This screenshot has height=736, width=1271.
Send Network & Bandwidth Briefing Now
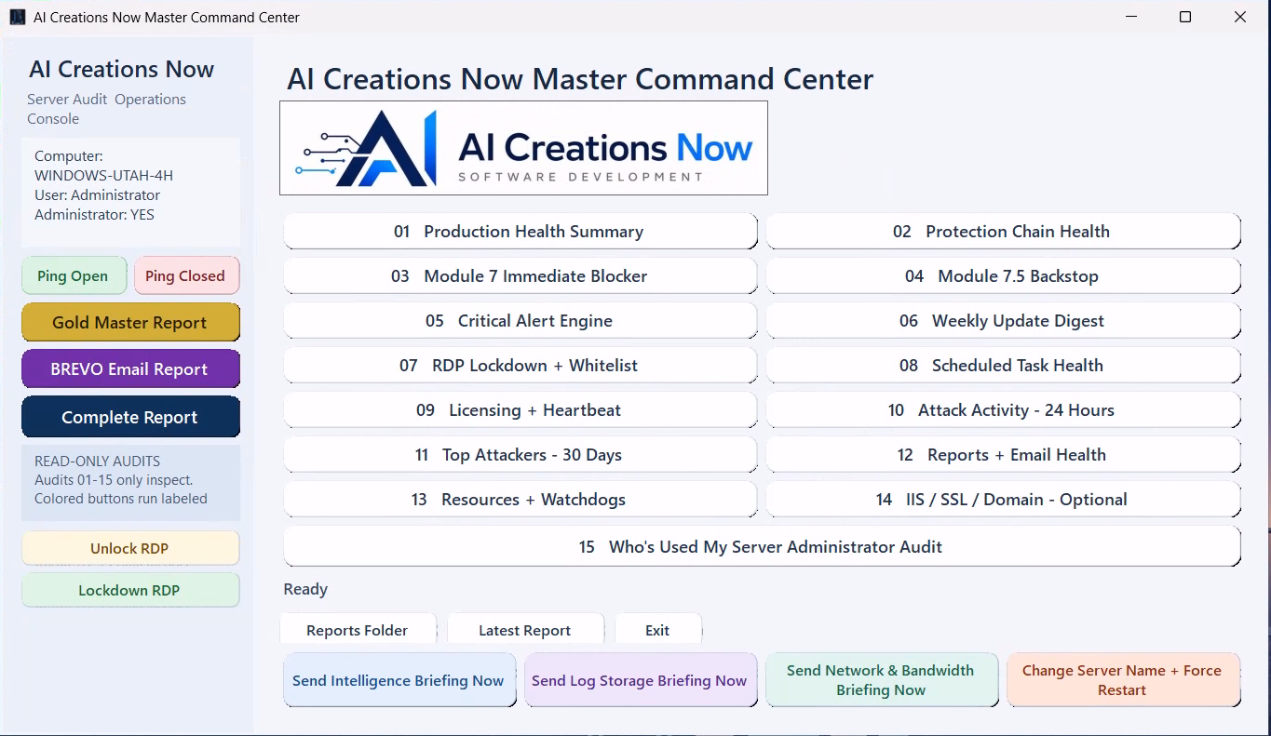[881, 680]
